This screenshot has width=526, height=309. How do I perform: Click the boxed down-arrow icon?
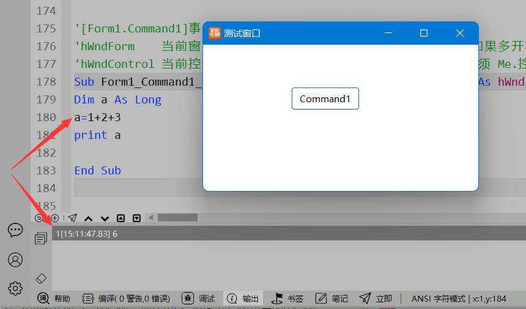(137, 218)
